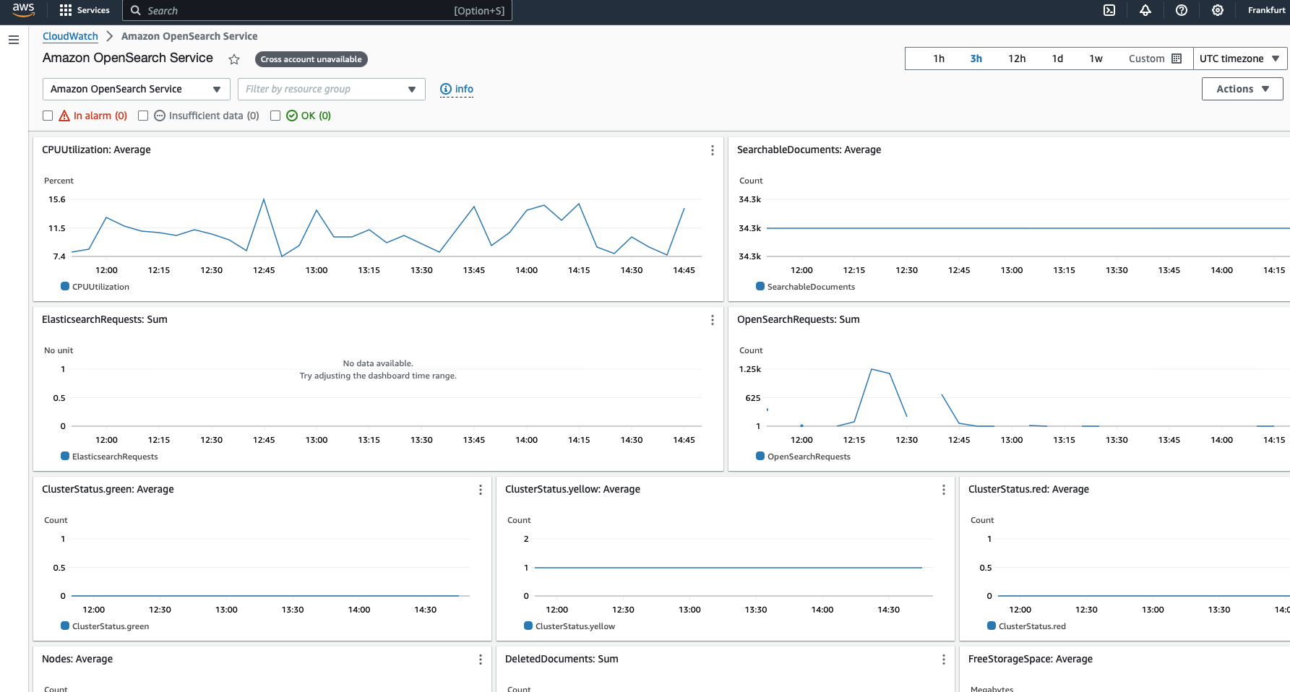Open ClusterStatus.green widget options menu

point(481,490)
